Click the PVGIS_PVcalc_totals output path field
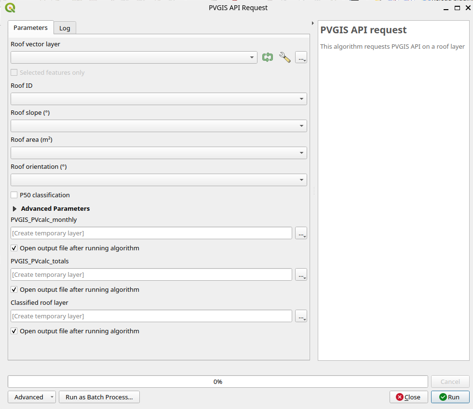 (x=151, y=275)
